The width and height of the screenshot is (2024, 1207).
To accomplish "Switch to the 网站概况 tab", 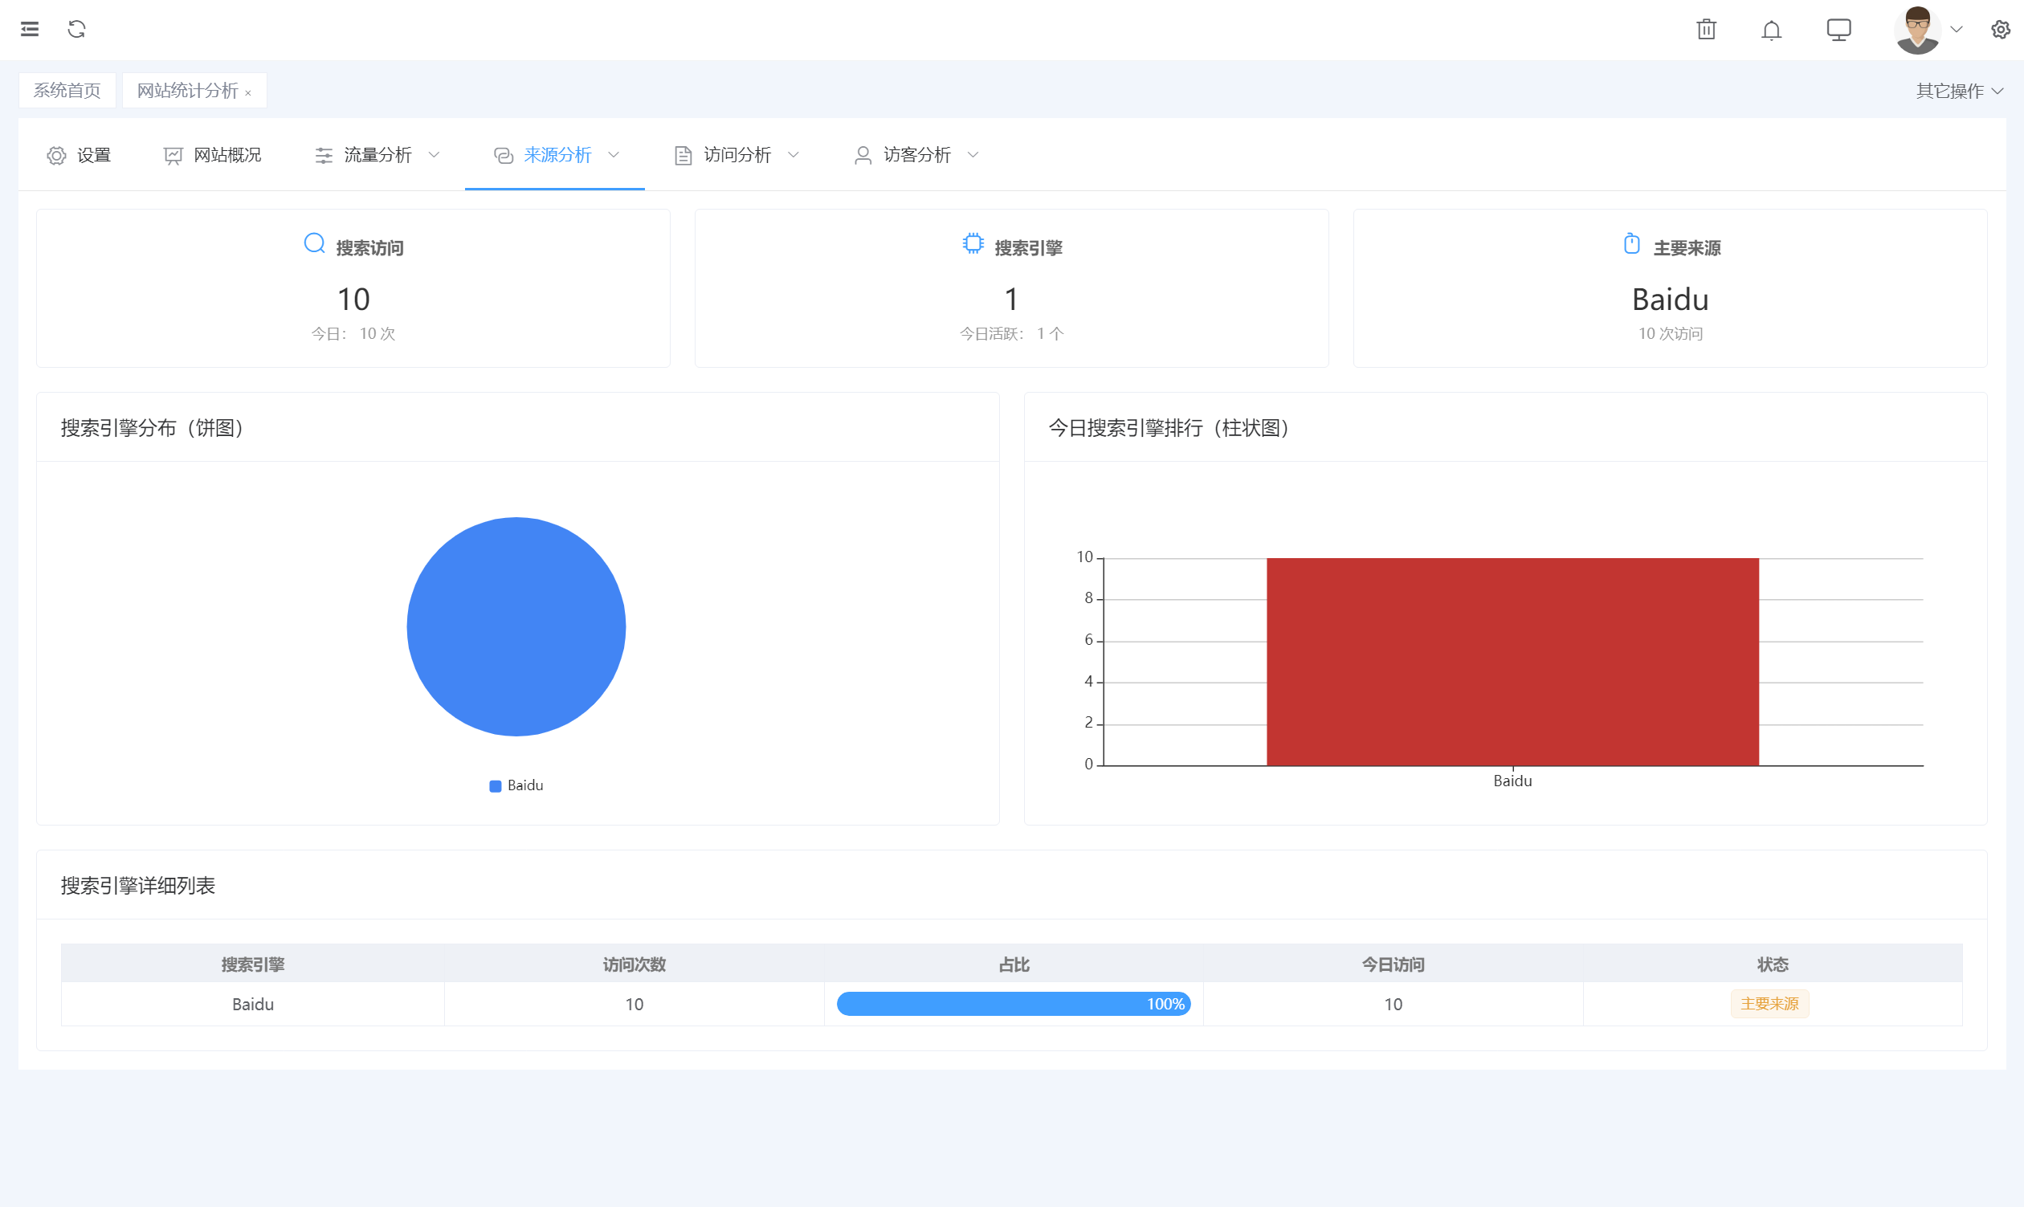I will coord(212,154).
